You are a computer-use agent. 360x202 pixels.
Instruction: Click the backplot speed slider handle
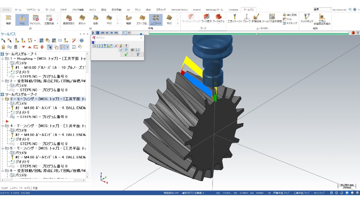click(x=141, y=34)
